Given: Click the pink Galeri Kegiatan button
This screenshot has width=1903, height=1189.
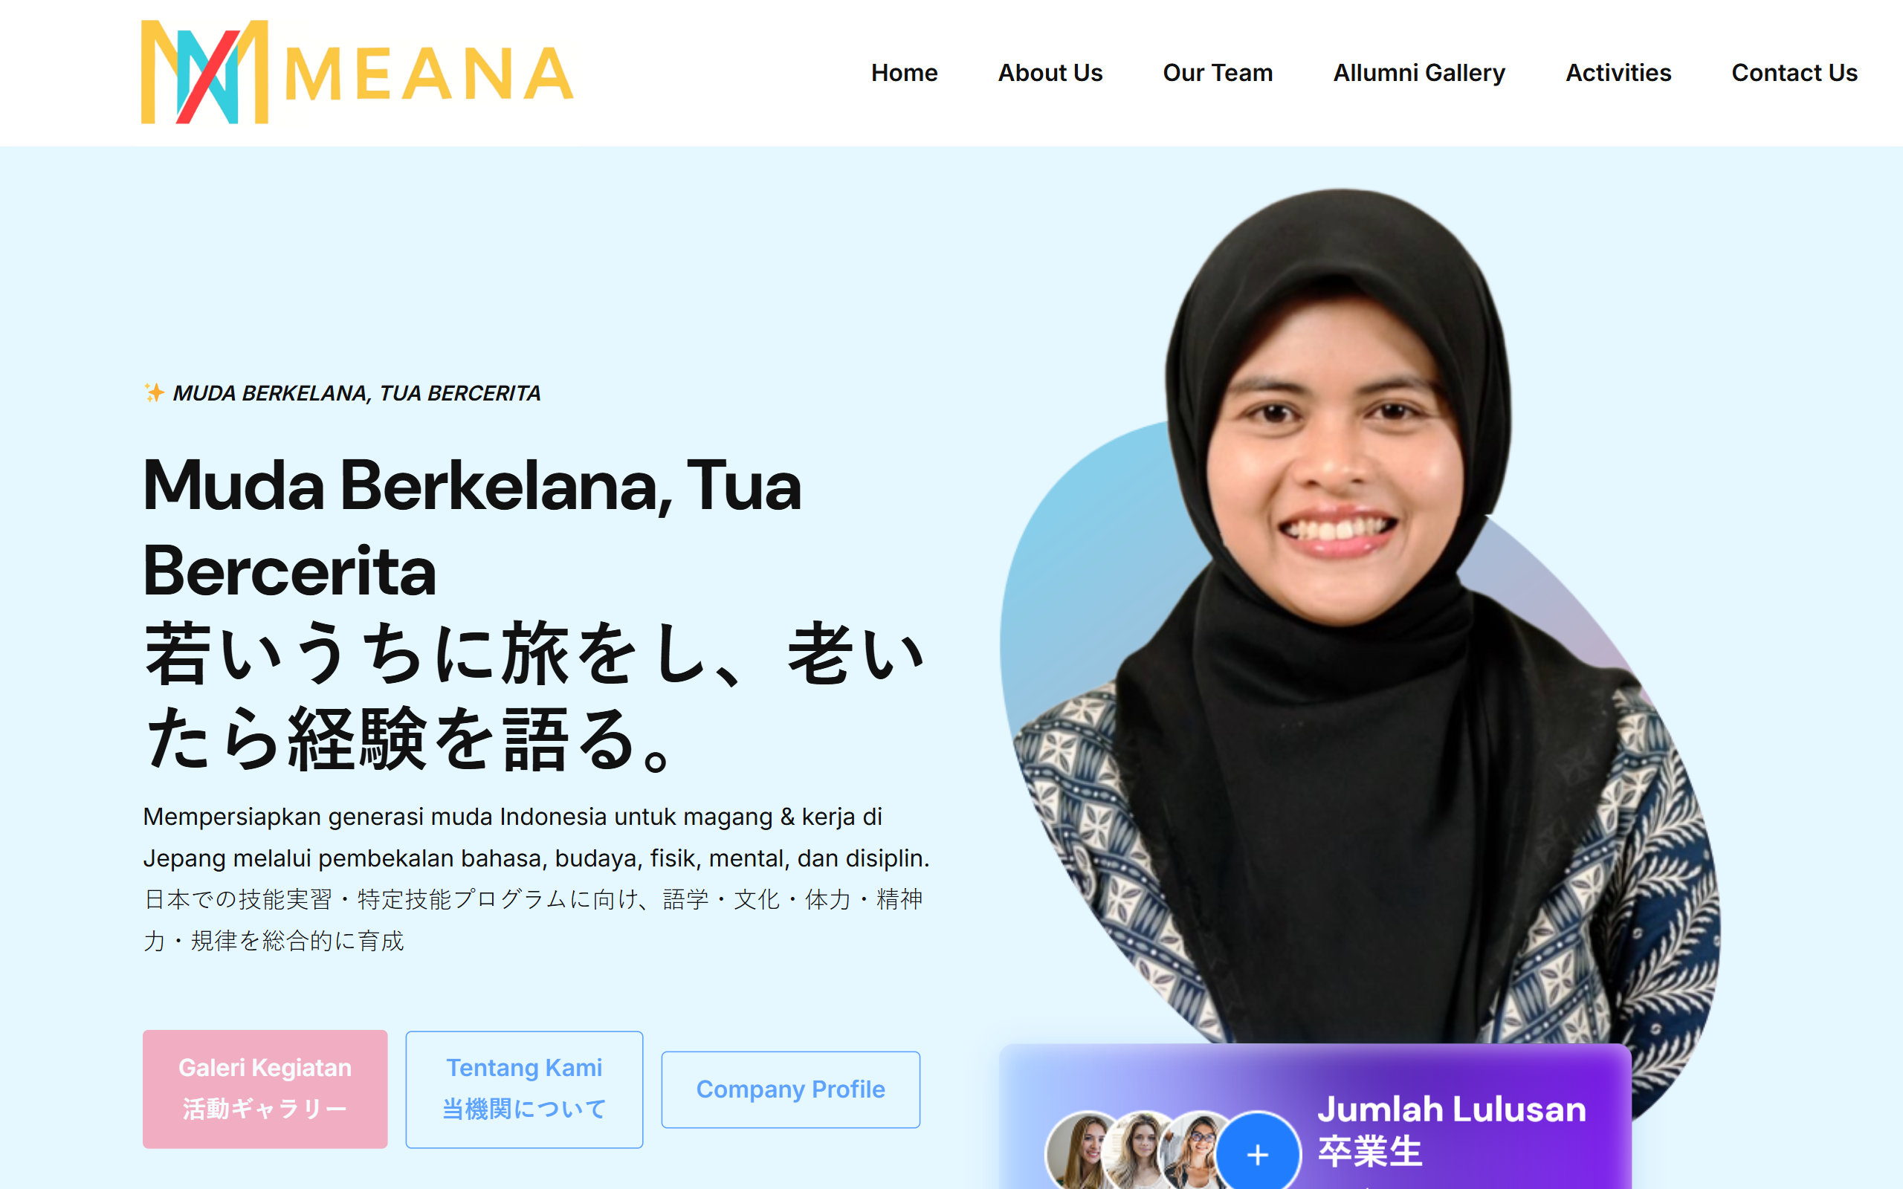Looking at the screenshot, I should tap(265, 1089).
